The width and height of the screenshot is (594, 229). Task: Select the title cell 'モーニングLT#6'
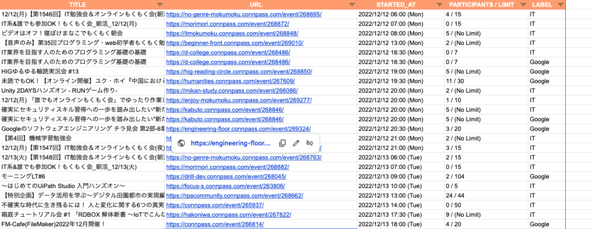pos(82,176)
